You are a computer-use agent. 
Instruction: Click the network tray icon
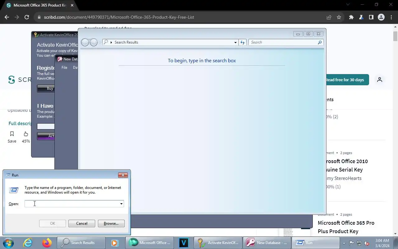coord(359,243)
